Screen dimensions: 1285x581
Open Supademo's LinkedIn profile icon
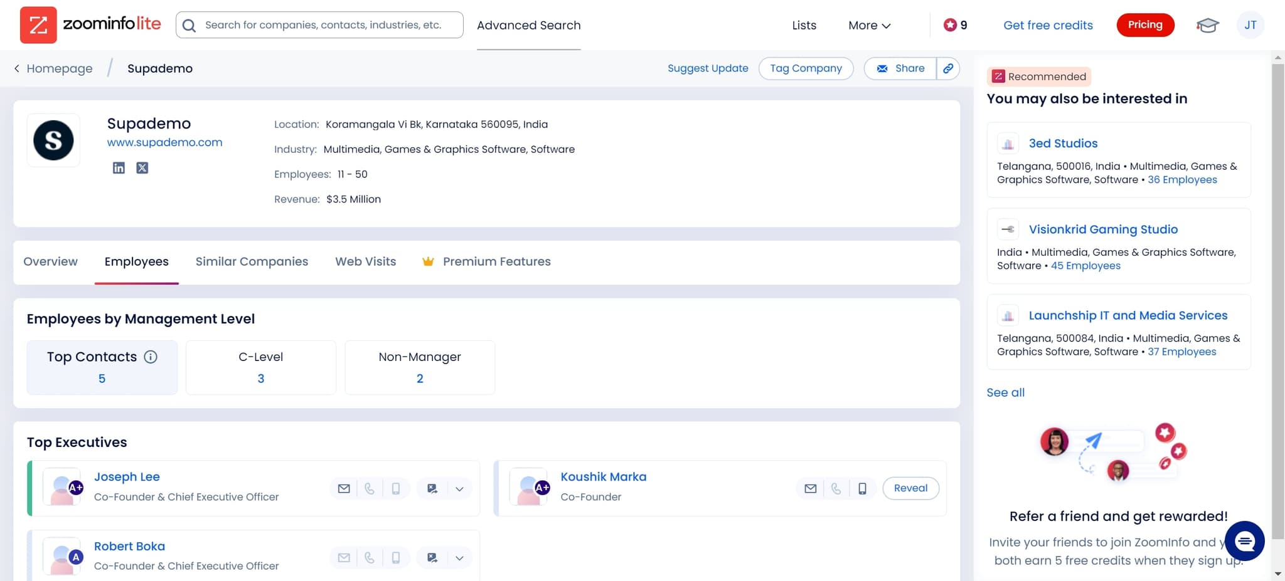[x=119, y=168]
